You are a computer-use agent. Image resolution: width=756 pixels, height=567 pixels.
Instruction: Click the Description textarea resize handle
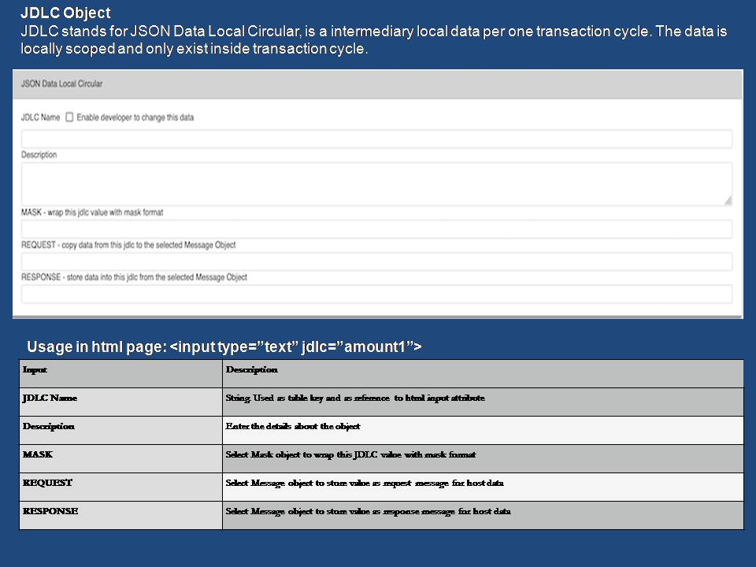[728, 201]
